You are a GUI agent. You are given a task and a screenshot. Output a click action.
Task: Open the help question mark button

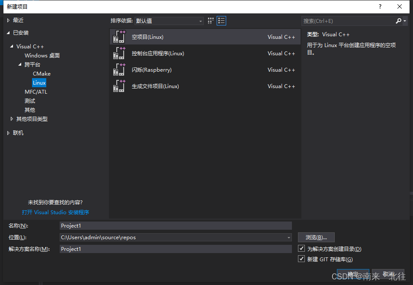click(x=380, y=6)
